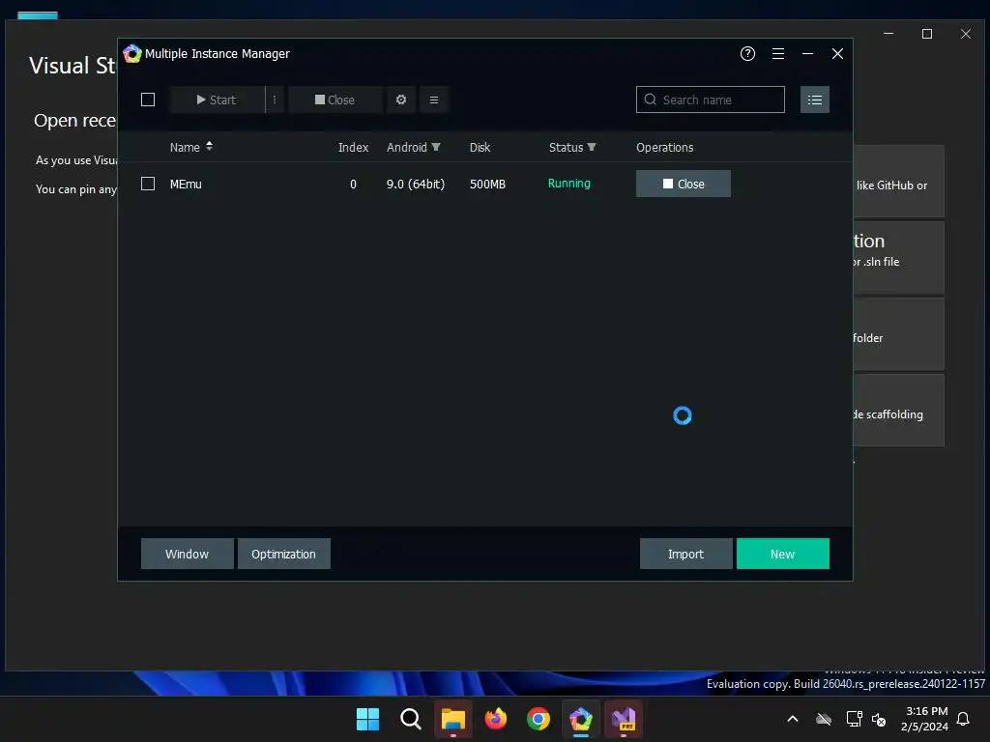Viewport: 990px width, 742px height.
Task: Open the notifications bell icon
Action: (963, 719)
